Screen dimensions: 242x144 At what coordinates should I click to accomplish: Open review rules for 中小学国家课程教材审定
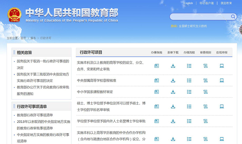coord(205,92)
